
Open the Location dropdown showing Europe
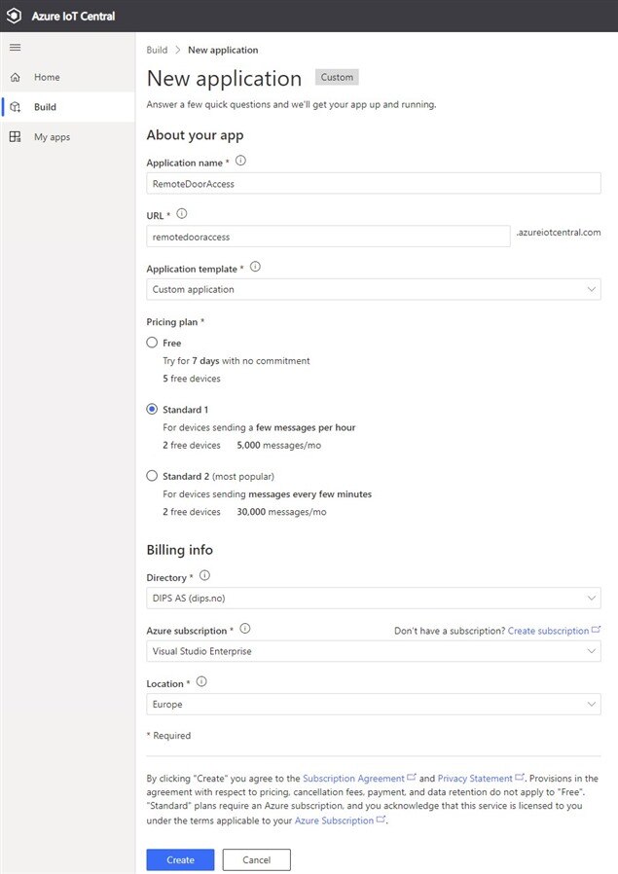click(374, 705)
